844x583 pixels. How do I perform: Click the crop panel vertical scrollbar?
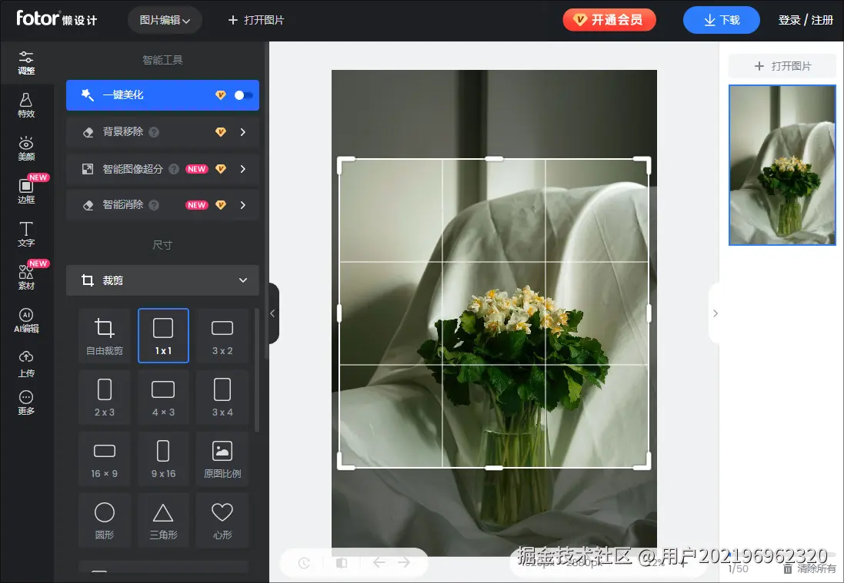(257, 369)
